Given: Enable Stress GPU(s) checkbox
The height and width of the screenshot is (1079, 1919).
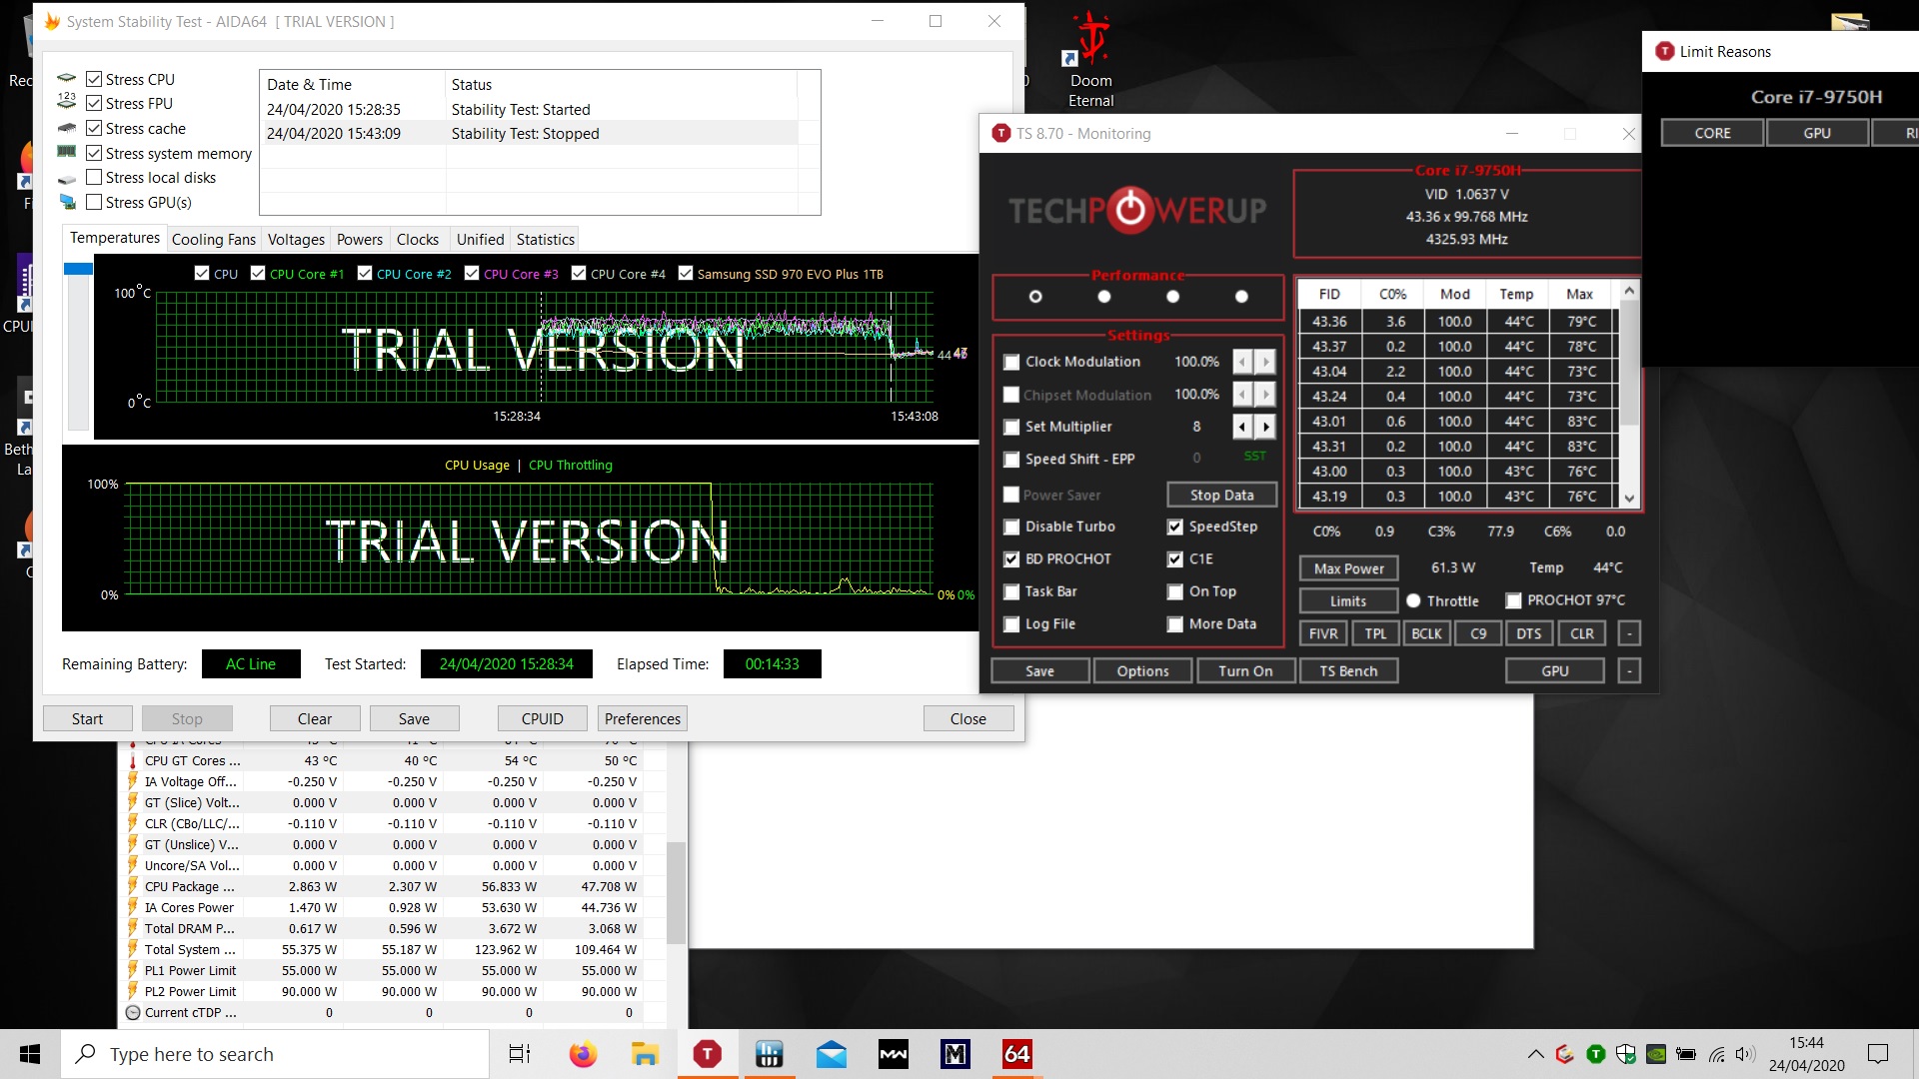Looking at the screenshot, I should coord(94,202).
